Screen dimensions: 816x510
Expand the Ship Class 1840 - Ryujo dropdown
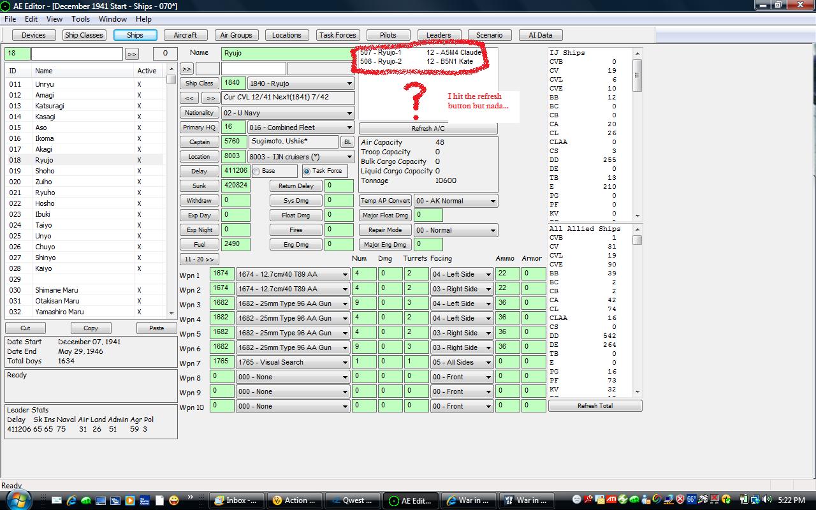[349, 84]
